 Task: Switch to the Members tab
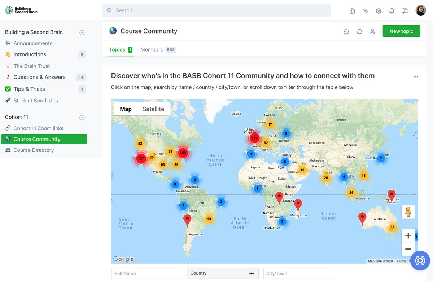[x=158, y=50]
